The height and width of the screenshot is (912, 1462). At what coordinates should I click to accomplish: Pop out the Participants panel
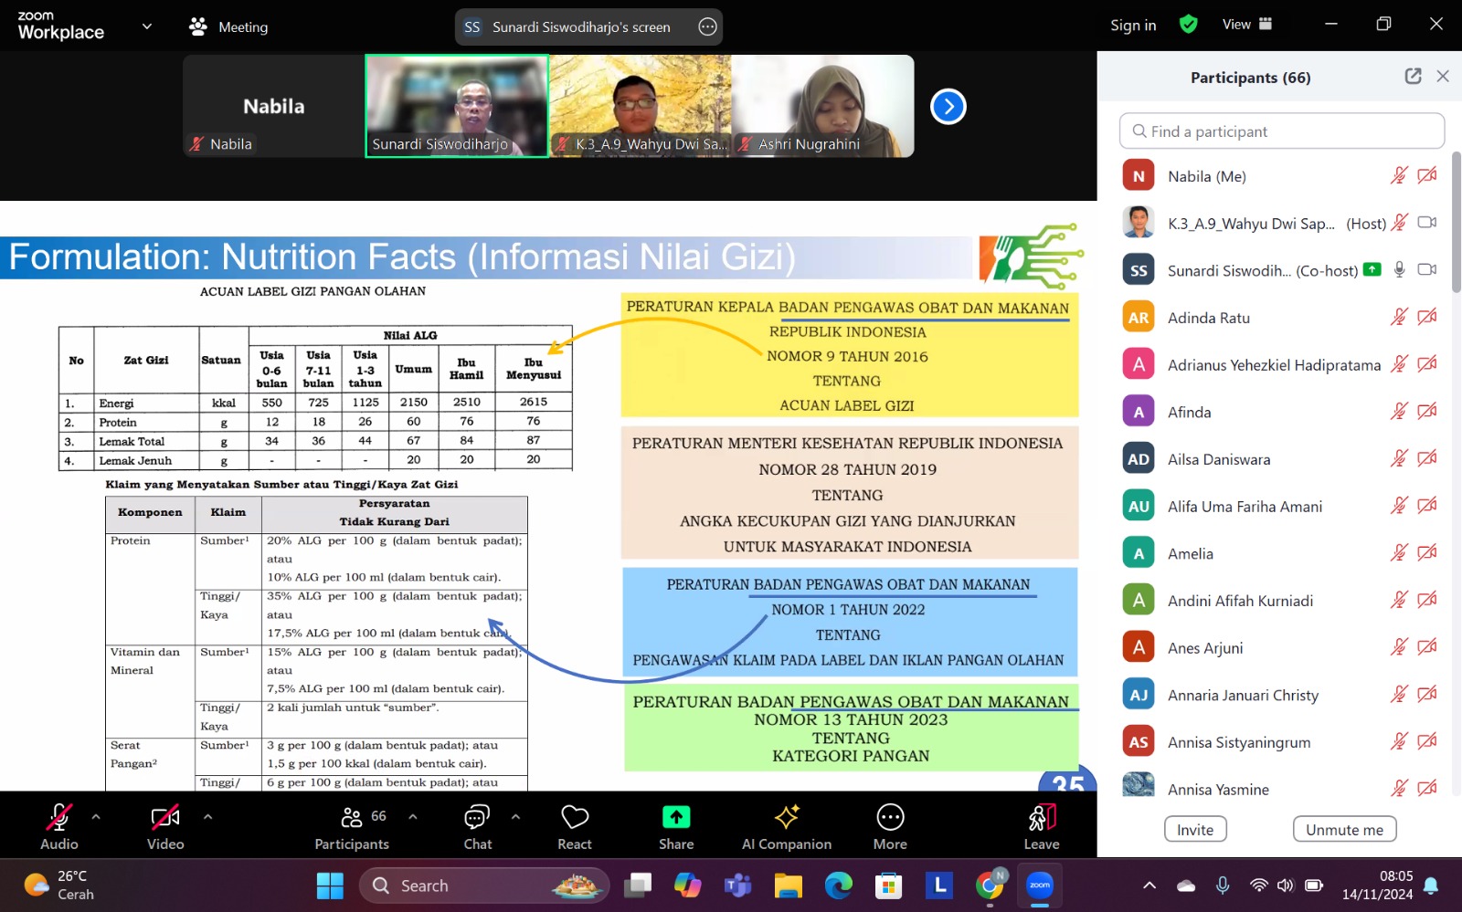(x=1413, y=77)
